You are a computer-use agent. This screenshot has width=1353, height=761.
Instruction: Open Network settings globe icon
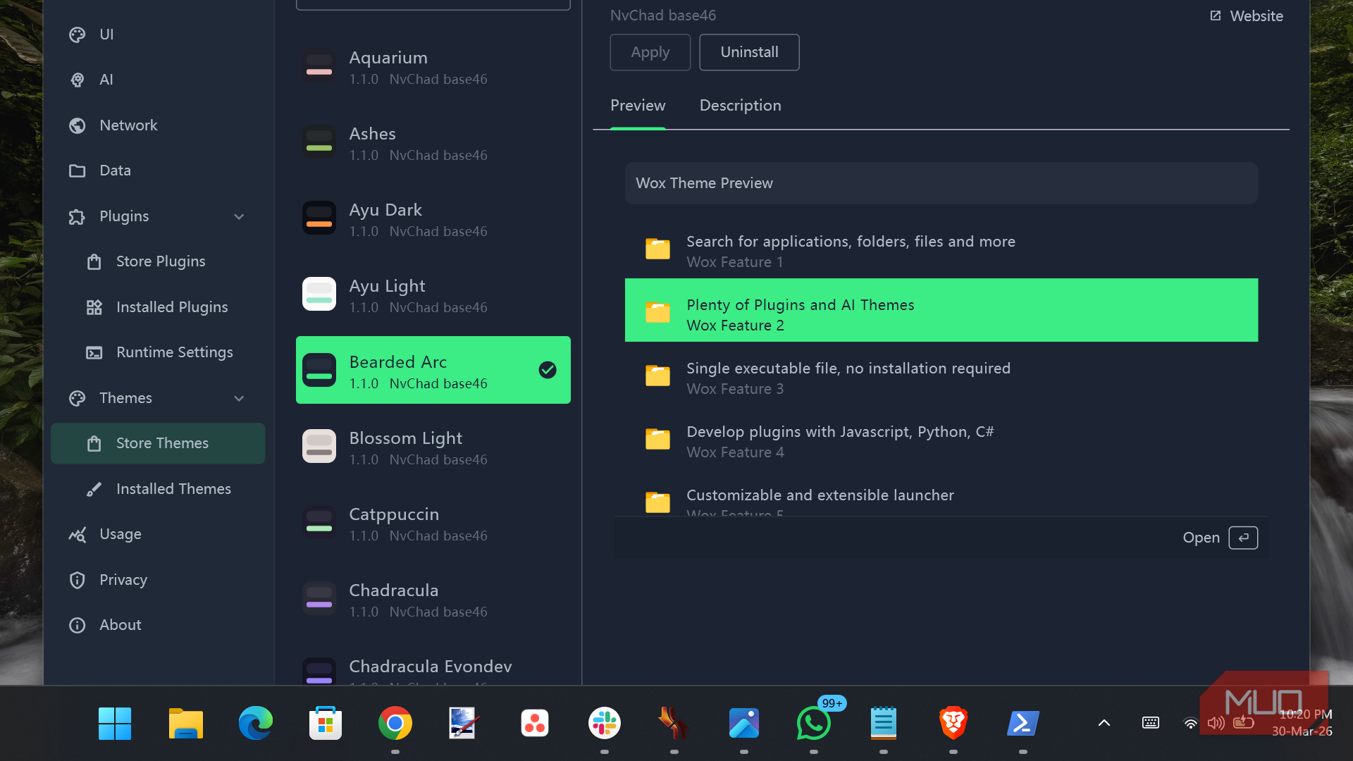pyautogui.click(x=78, y=125)
